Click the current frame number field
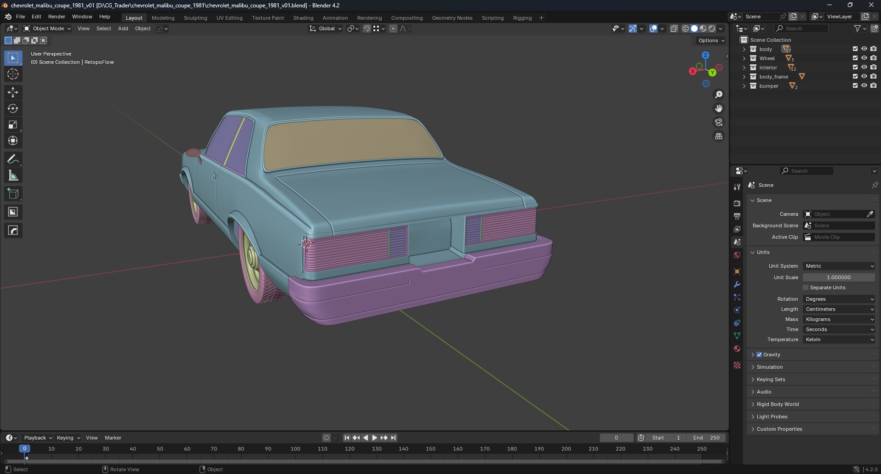Image resolution: width=881 pixels, height=474 pixels. 616,438
